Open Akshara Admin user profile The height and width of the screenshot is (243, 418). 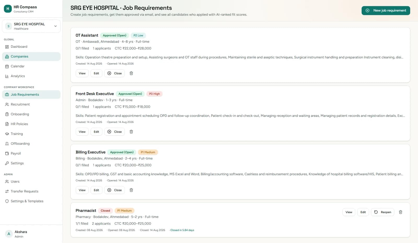point(31,234)
